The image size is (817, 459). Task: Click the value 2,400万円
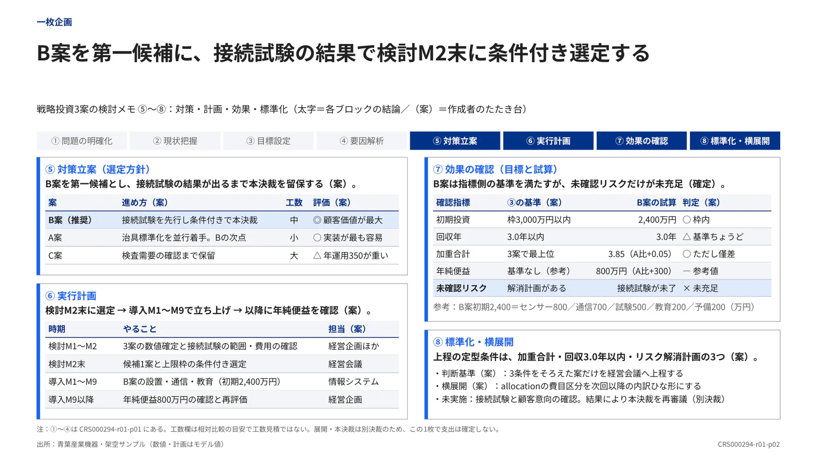(x=657, y=220)
